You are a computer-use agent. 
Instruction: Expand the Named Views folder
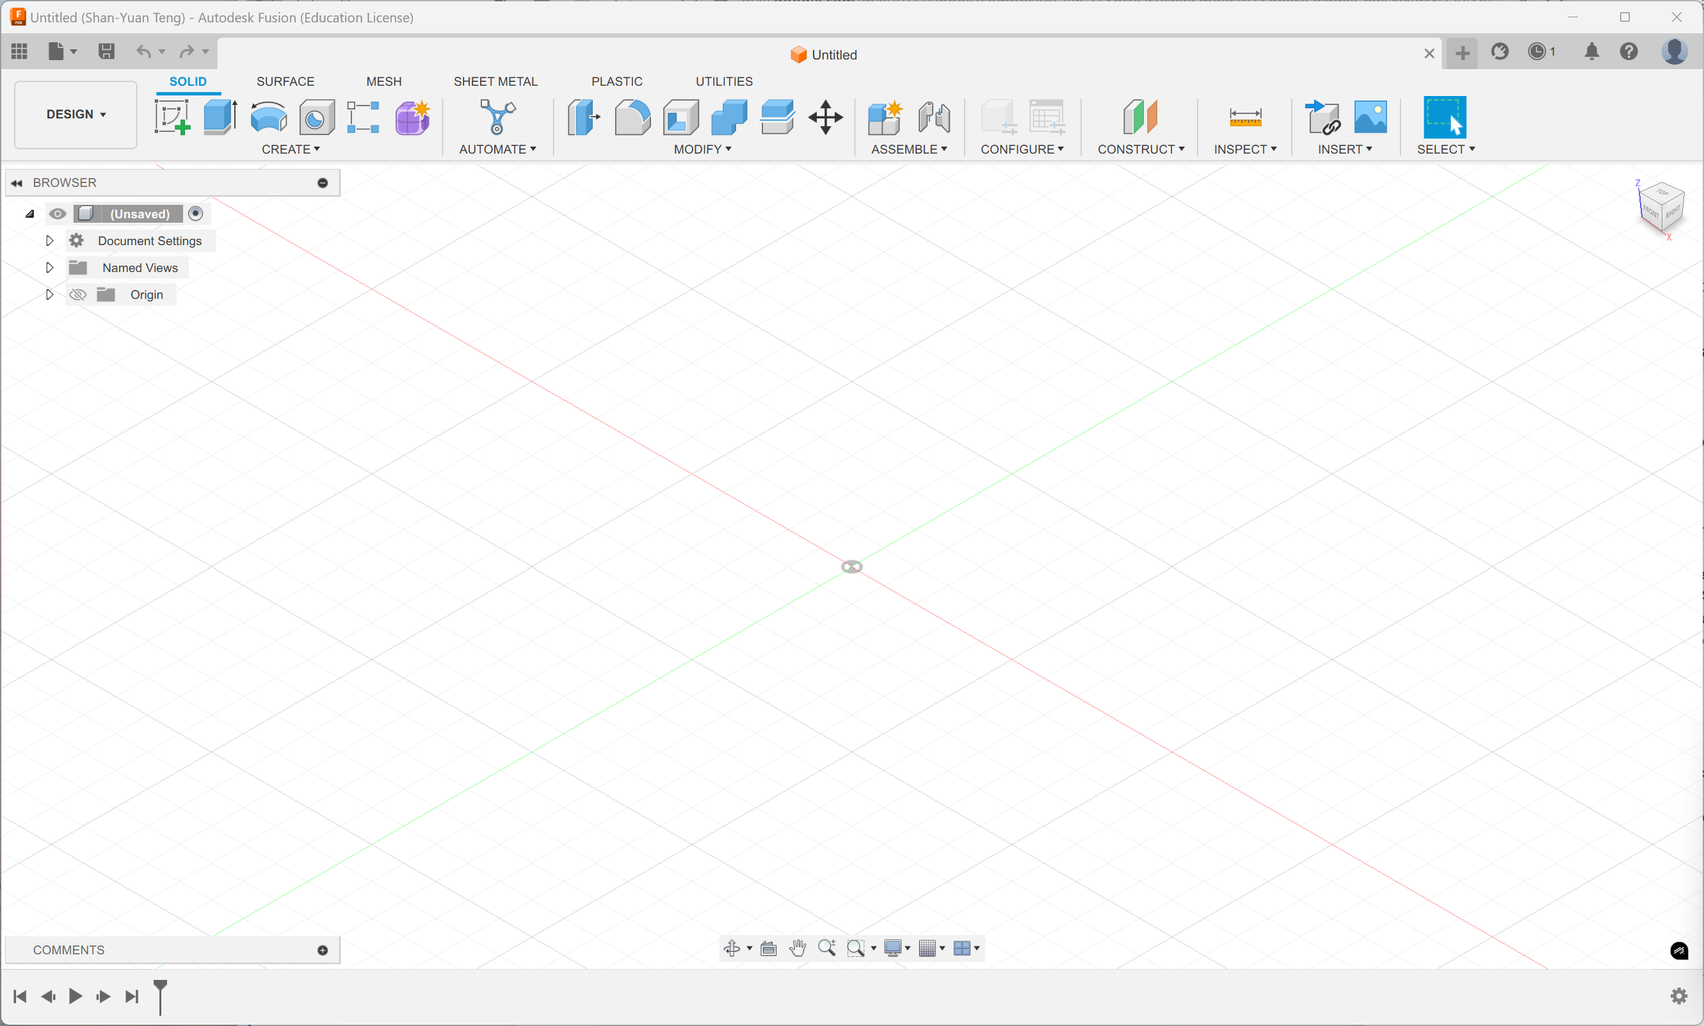pos(49,268)
